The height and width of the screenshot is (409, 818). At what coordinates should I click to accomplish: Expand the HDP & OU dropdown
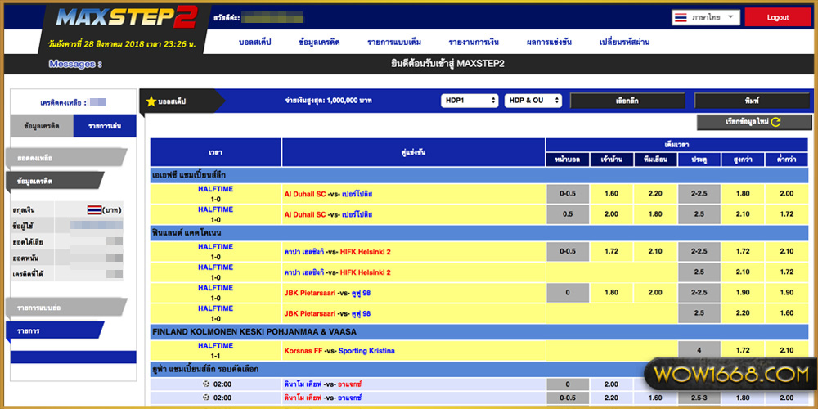coord(533,101)
